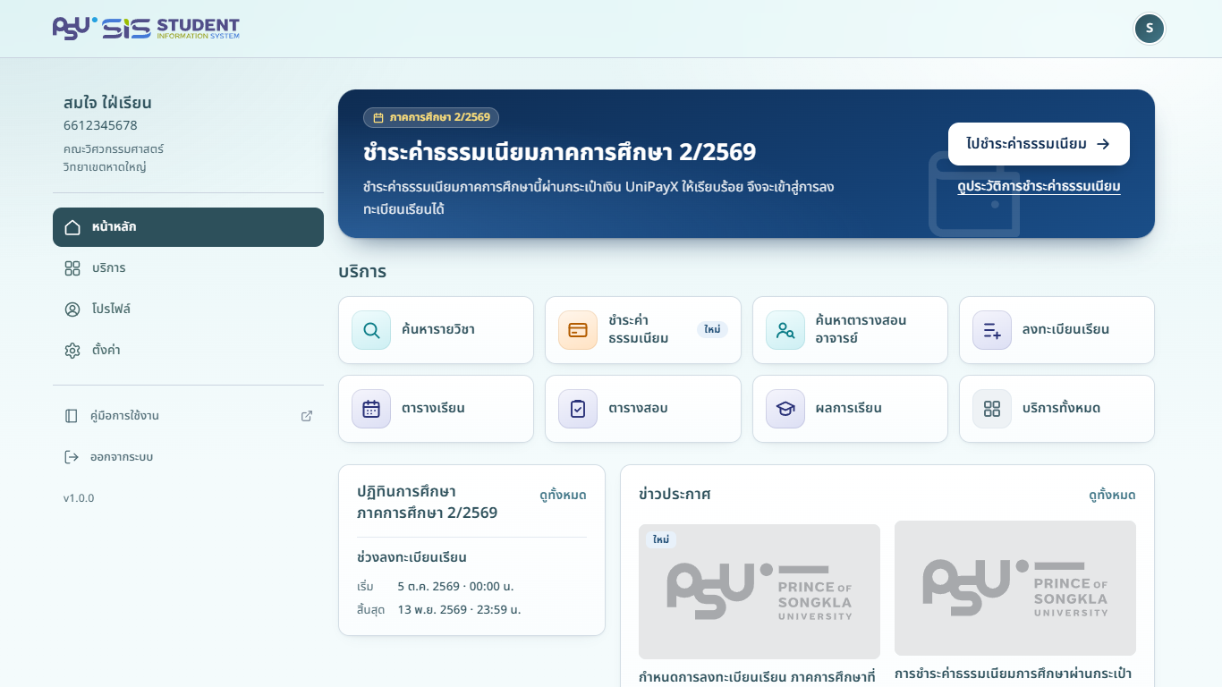The height and width of the screenshot is (687, 1222).
Task: Click the book icon beside คู่มือการใช้งาน
Action: coord(72,416)
